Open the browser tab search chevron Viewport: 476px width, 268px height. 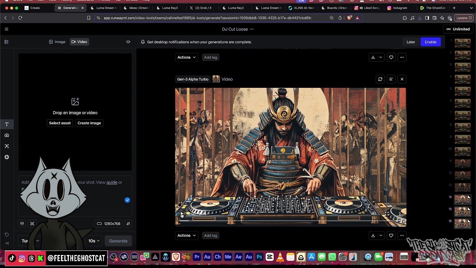pos(472,8)
